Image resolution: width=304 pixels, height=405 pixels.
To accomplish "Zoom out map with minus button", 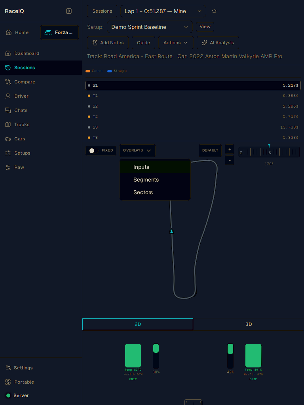I will point(230,161).
